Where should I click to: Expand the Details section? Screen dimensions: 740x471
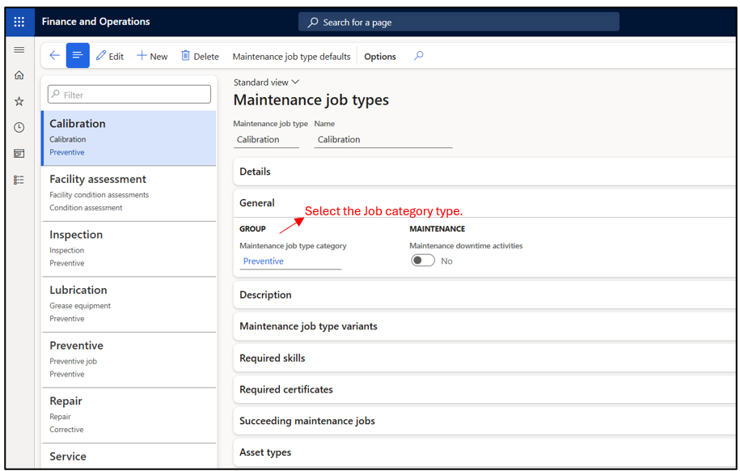tap(256, 172)
